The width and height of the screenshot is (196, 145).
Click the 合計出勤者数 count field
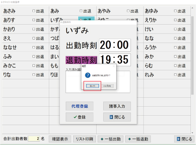(34, 139)
